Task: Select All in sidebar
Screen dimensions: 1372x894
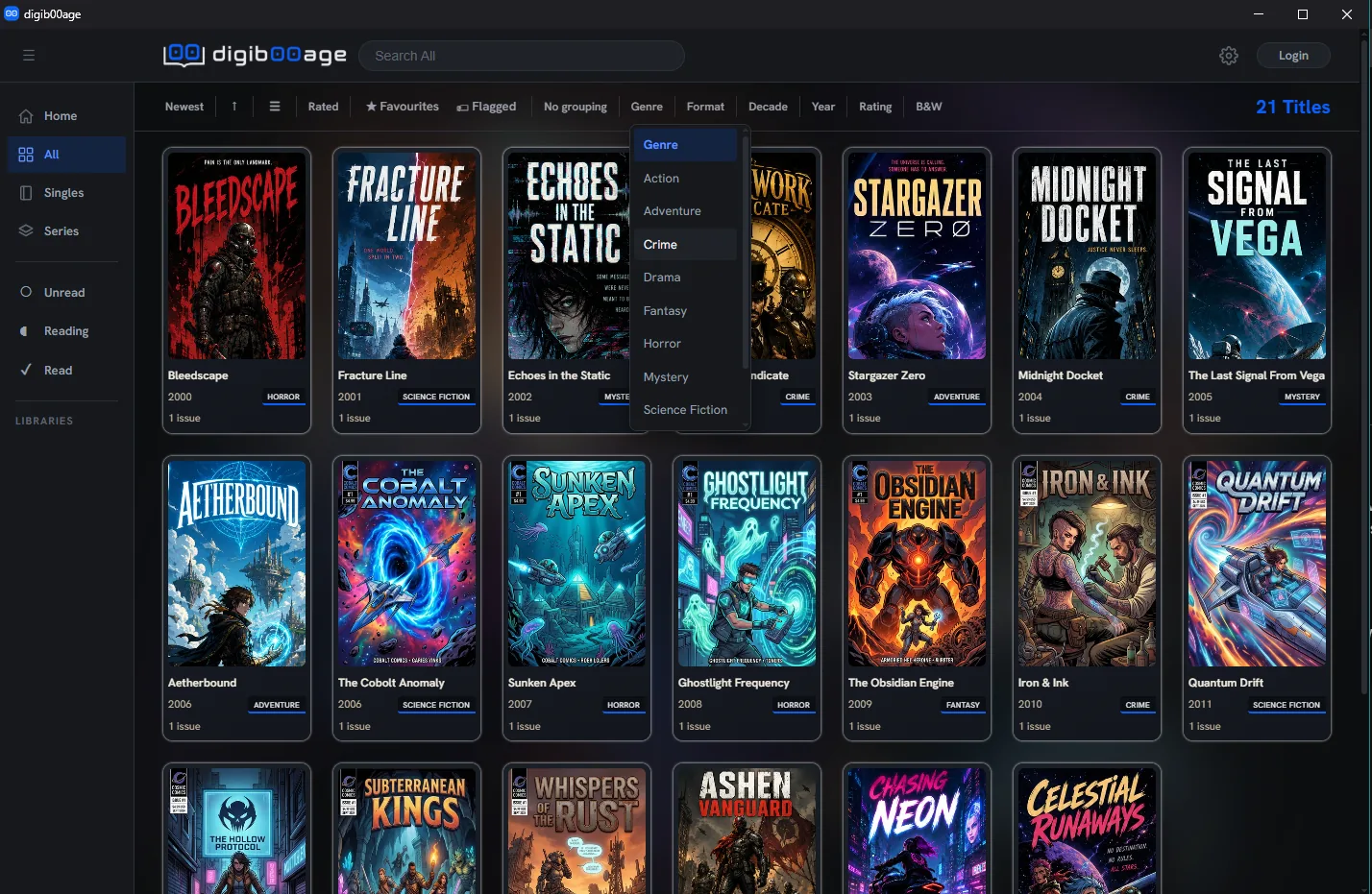Action: pyautogui.click(x=67, y=155)
